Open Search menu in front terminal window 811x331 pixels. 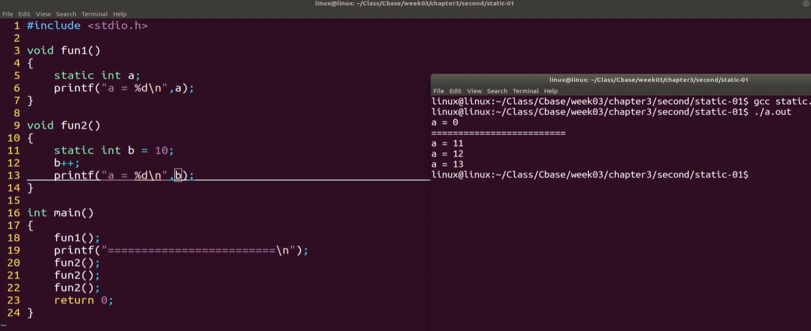tap(497, 91)
